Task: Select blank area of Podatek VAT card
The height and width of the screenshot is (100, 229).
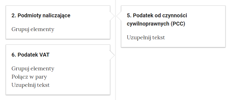Action: coord(82,73)
